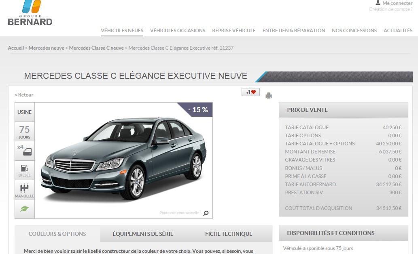
Task: Click the four-door car icon
Action: coord(25,151)
